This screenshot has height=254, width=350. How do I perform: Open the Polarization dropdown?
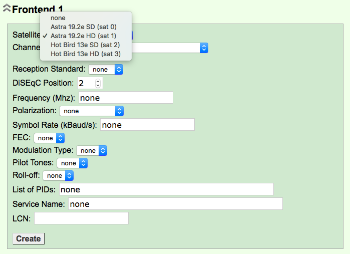pyautogui.click(x=92, y=111)
